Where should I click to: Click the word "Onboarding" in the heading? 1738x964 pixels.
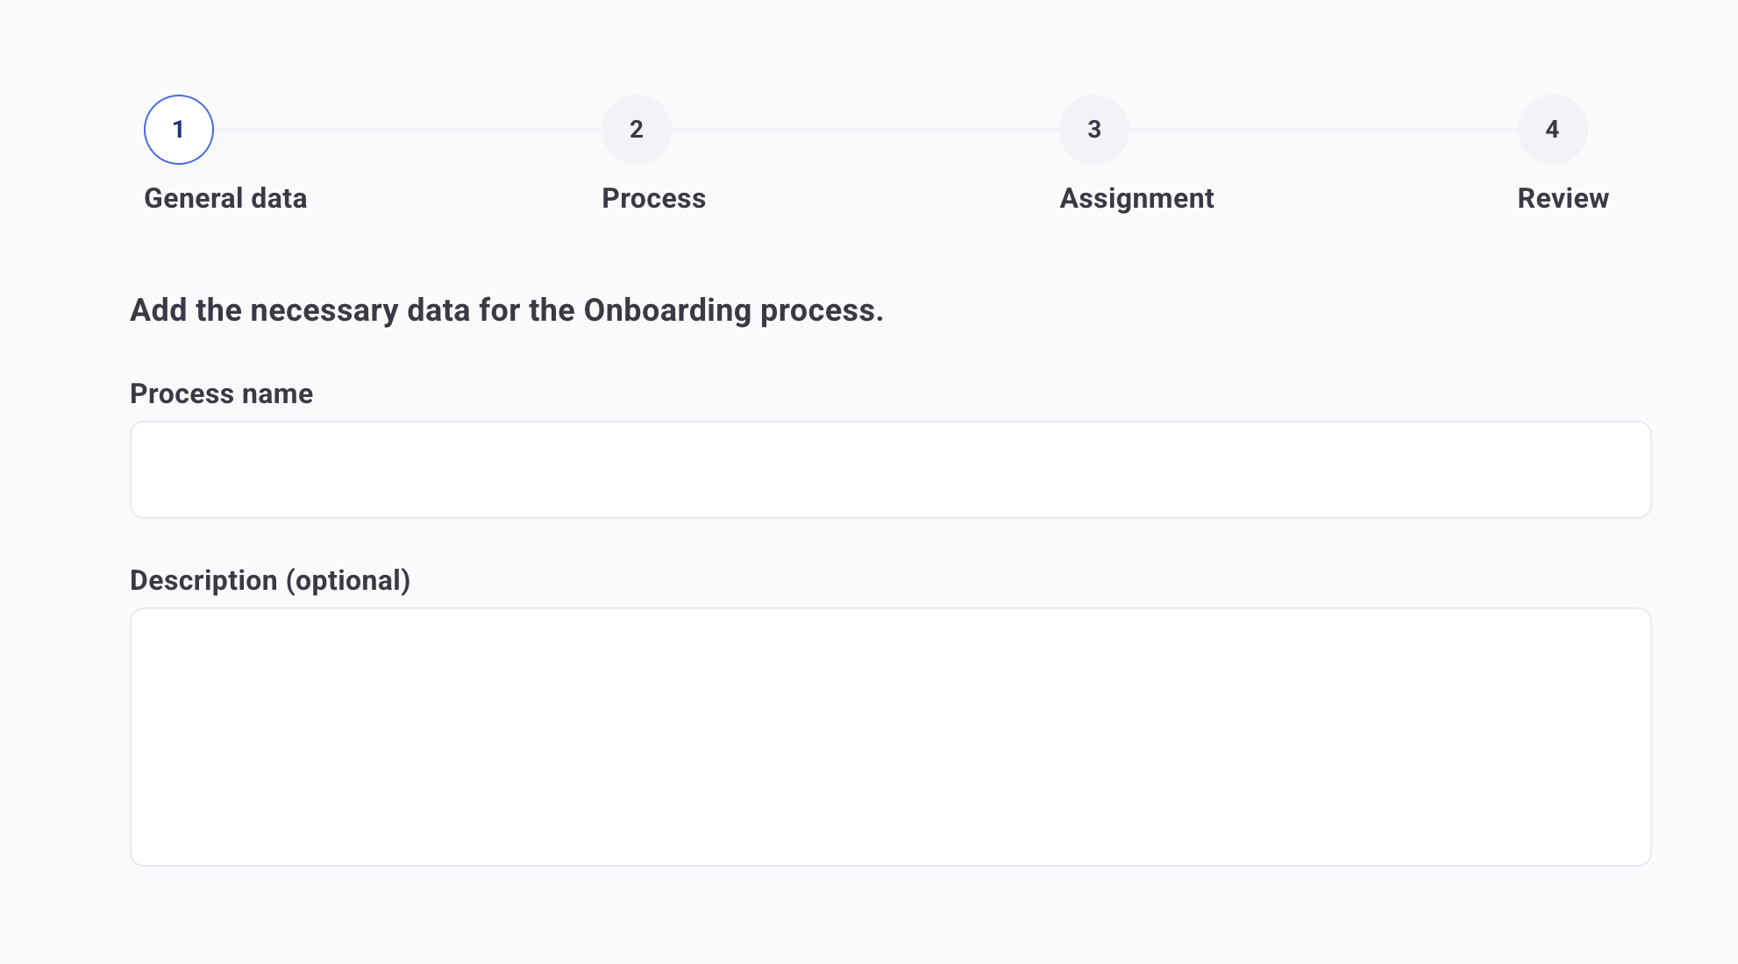(x=667, y=311)
